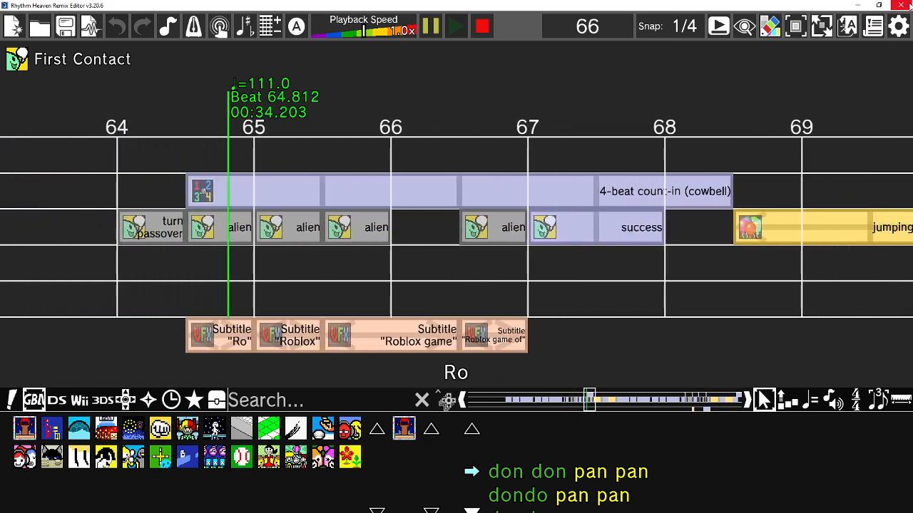Stop playback with the red stop button

click(482, 27)
